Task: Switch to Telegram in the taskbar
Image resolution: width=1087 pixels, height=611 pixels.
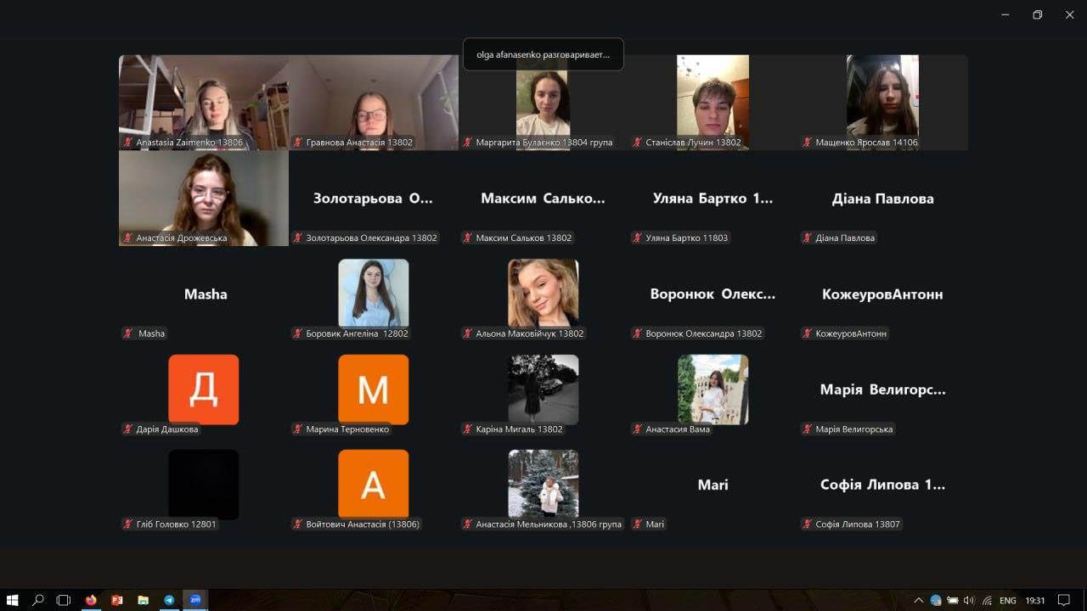Action: 169,600
